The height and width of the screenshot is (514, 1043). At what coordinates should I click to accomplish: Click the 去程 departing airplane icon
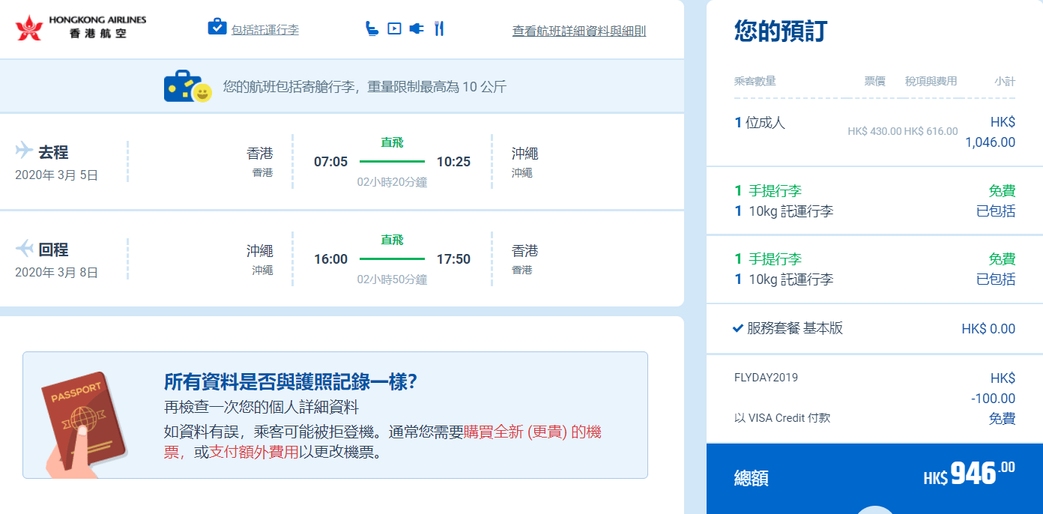(x=24, y=150)
